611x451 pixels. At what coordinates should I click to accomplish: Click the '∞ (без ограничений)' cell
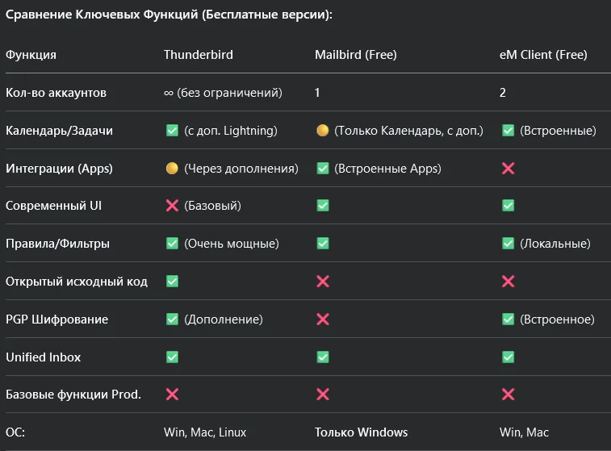pyautogui.click(x=223, y=93)
